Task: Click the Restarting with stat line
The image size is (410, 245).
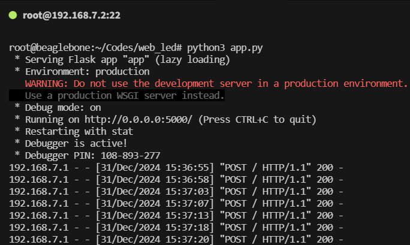Action: coord(79,131)
